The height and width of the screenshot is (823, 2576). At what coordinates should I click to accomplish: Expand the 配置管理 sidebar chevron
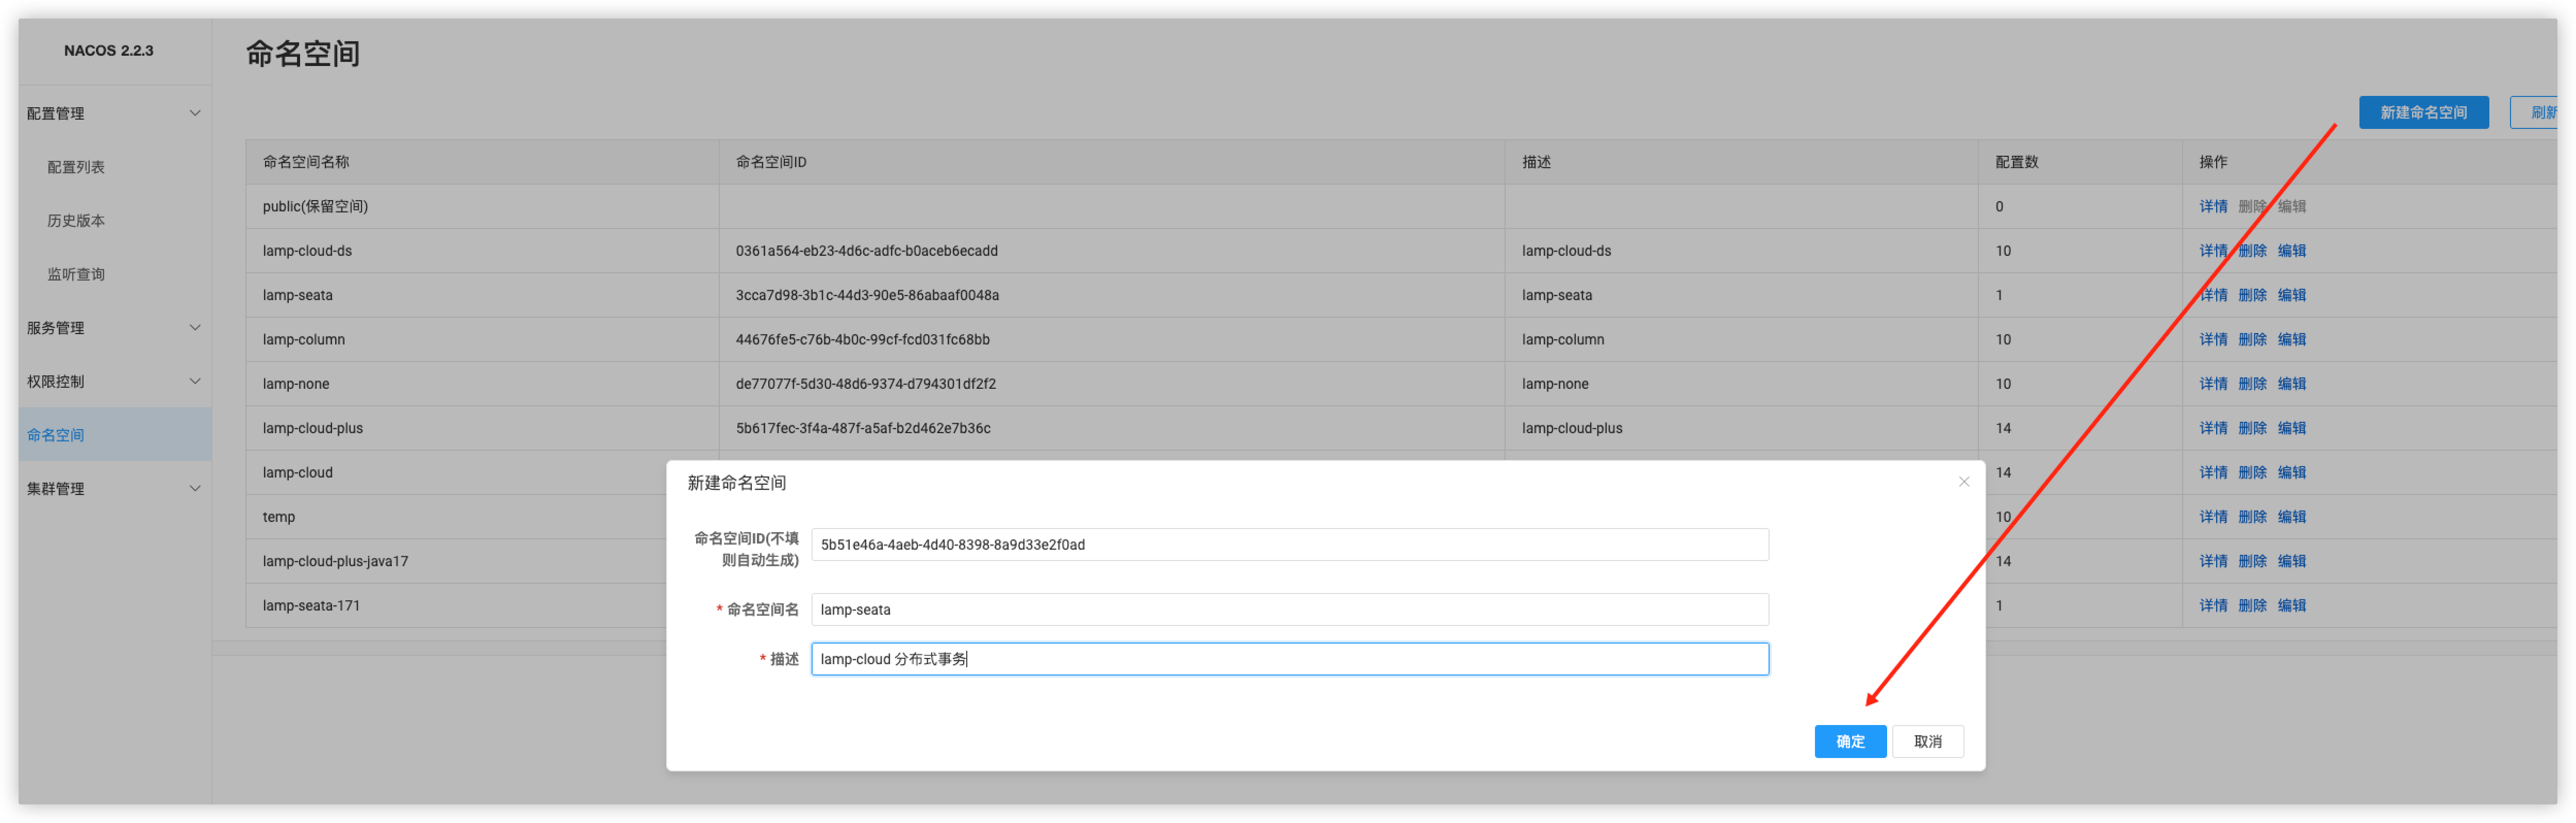click(x=195, y=113)
